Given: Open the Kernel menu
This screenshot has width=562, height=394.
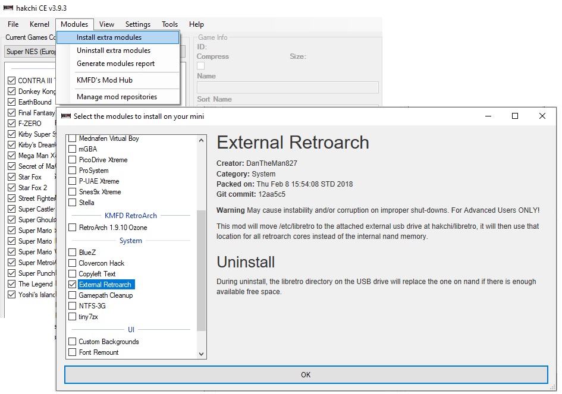Looking at the screenshot, I should tap(39, 24).
